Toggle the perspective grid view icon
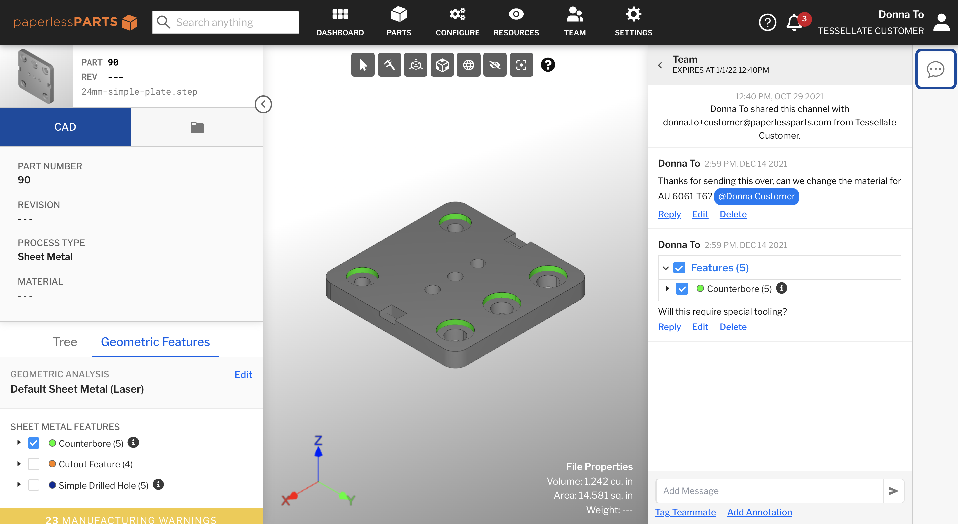This screenshot has height=524, width=958. (x=416, y=65)
